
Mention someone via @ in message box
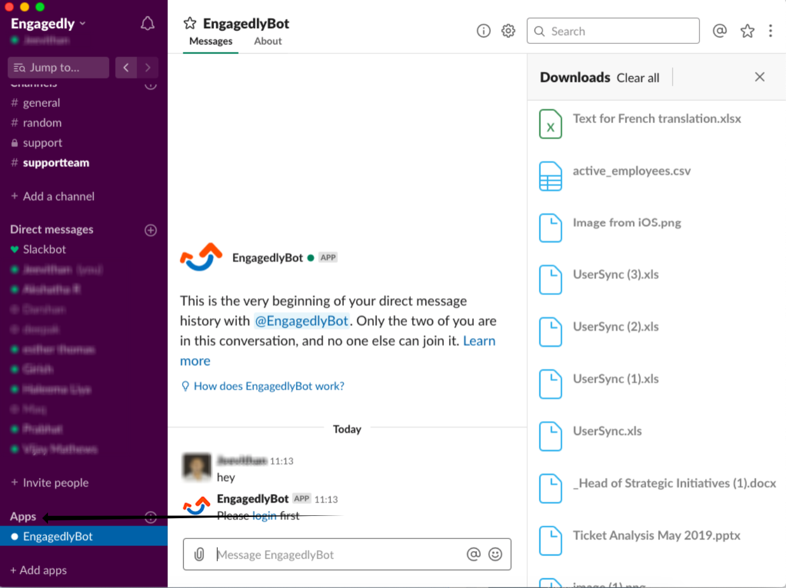(473, 554)
